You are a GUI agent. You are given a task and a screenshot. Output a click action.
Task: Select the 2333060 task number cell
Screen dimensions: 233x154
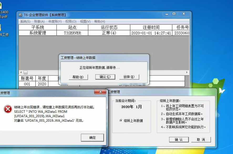181,33
